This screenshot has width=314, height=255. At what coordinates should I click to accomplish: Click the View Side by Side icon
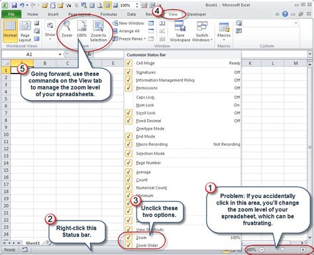point(162,23)
